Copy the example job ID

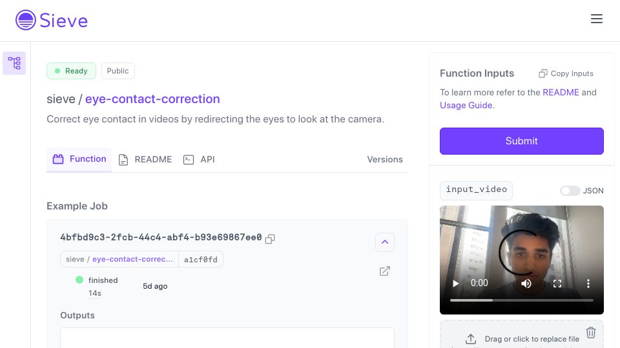point(270,238)
